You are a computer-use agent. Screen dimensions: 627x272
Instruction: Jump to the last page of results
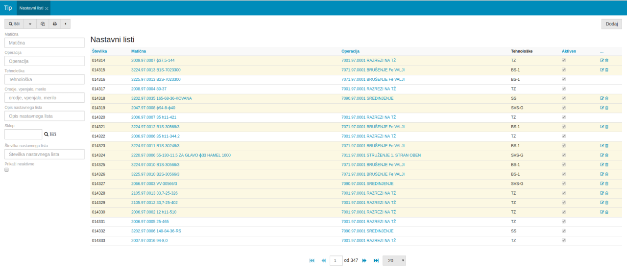(376, 261)
